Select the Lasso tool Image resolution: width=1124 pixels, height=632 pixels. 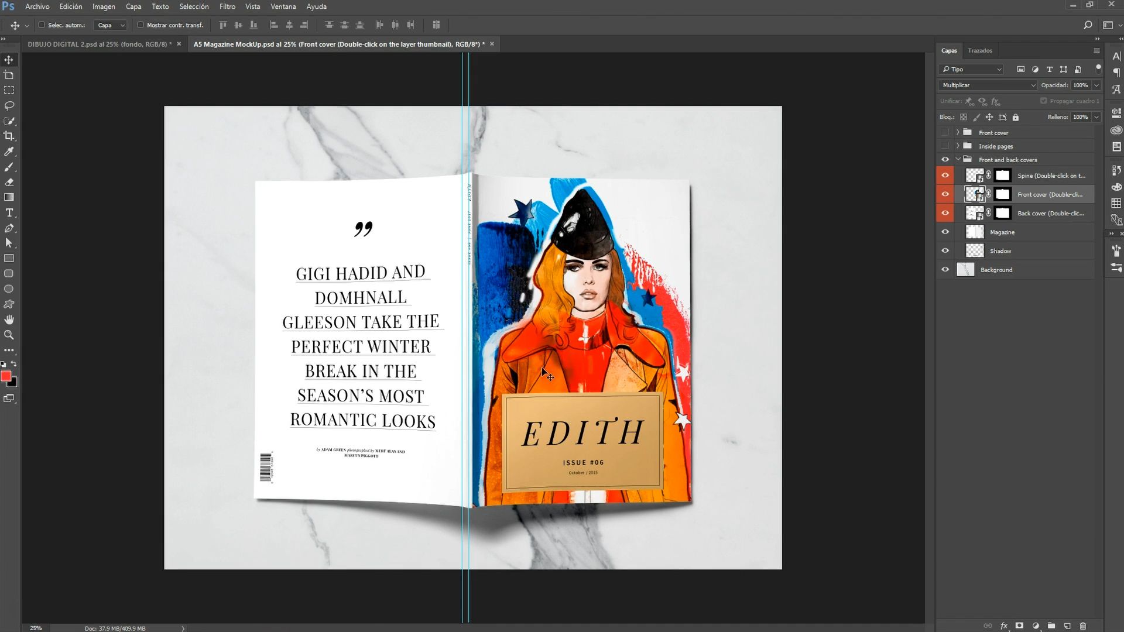[9, 105]
